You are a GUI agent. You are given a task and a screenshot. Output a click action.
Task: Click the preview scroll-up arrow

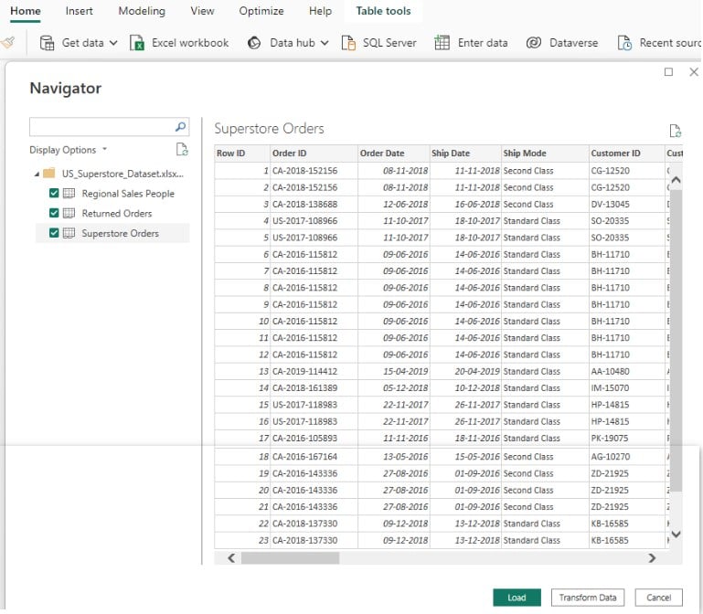pyautogui.click(x=676, y=180)
